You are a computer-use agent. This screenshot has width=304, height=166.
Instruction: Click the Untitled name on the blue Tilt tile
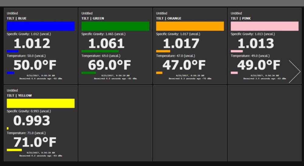pyautogui.click(x=12, y=13)
